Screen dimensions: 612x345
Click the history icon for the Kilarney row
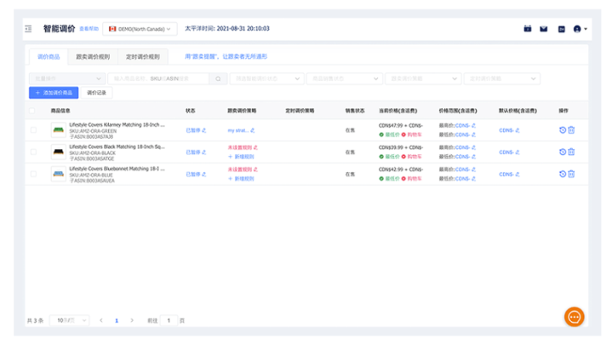click(562, 129)
